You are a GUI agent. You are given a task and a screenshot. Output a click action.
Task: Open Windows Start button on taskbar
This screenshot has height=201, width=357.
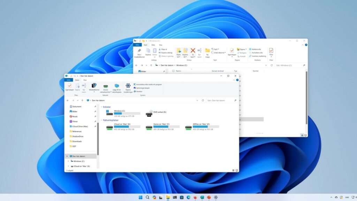click(x=140, y=198)
